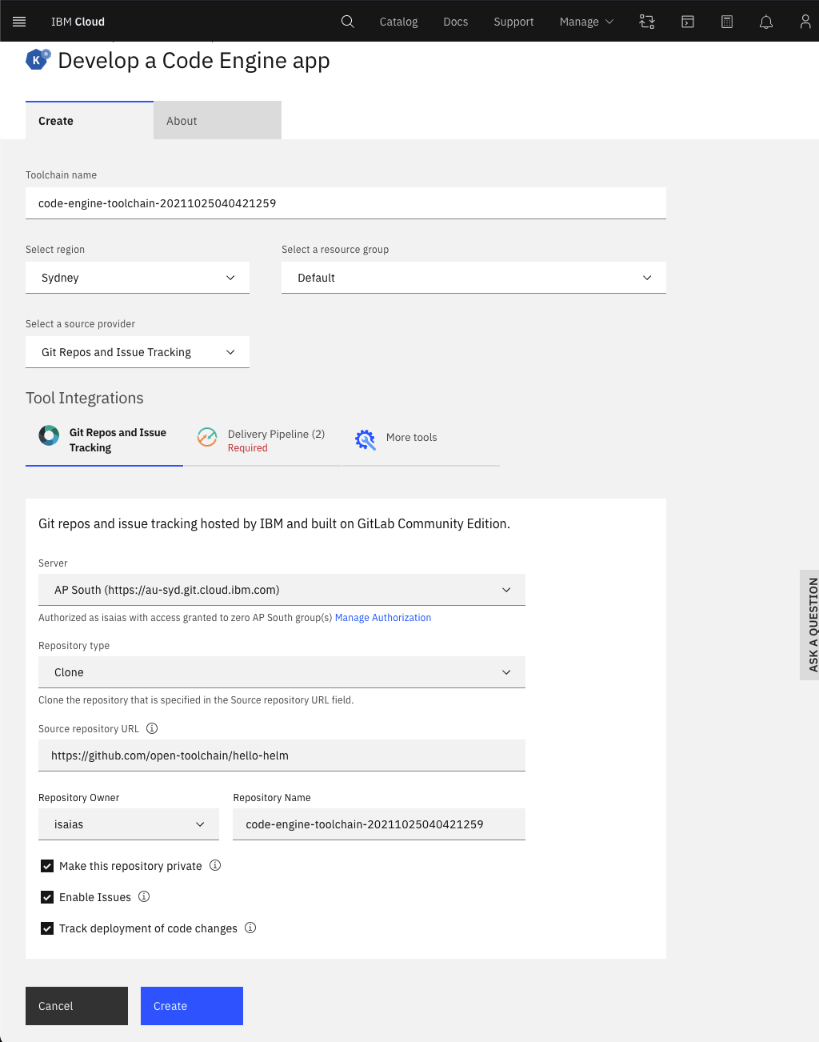Click the IBM Cloud home link
Image resolution: width=819 pixels, height=1042 pixels.
point(78,22)
